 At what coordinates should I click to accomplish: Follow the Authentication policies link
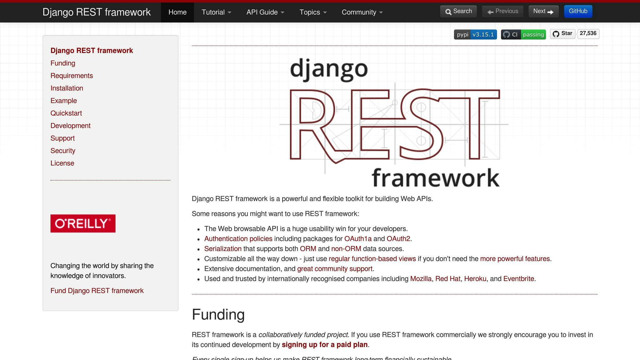(x=238, y=238)
